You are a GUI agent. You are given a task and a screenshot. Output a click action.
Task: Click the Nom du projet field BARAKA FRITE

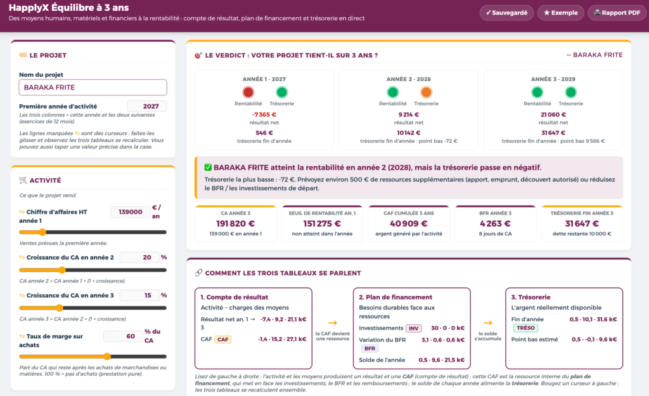coord(93,88)
